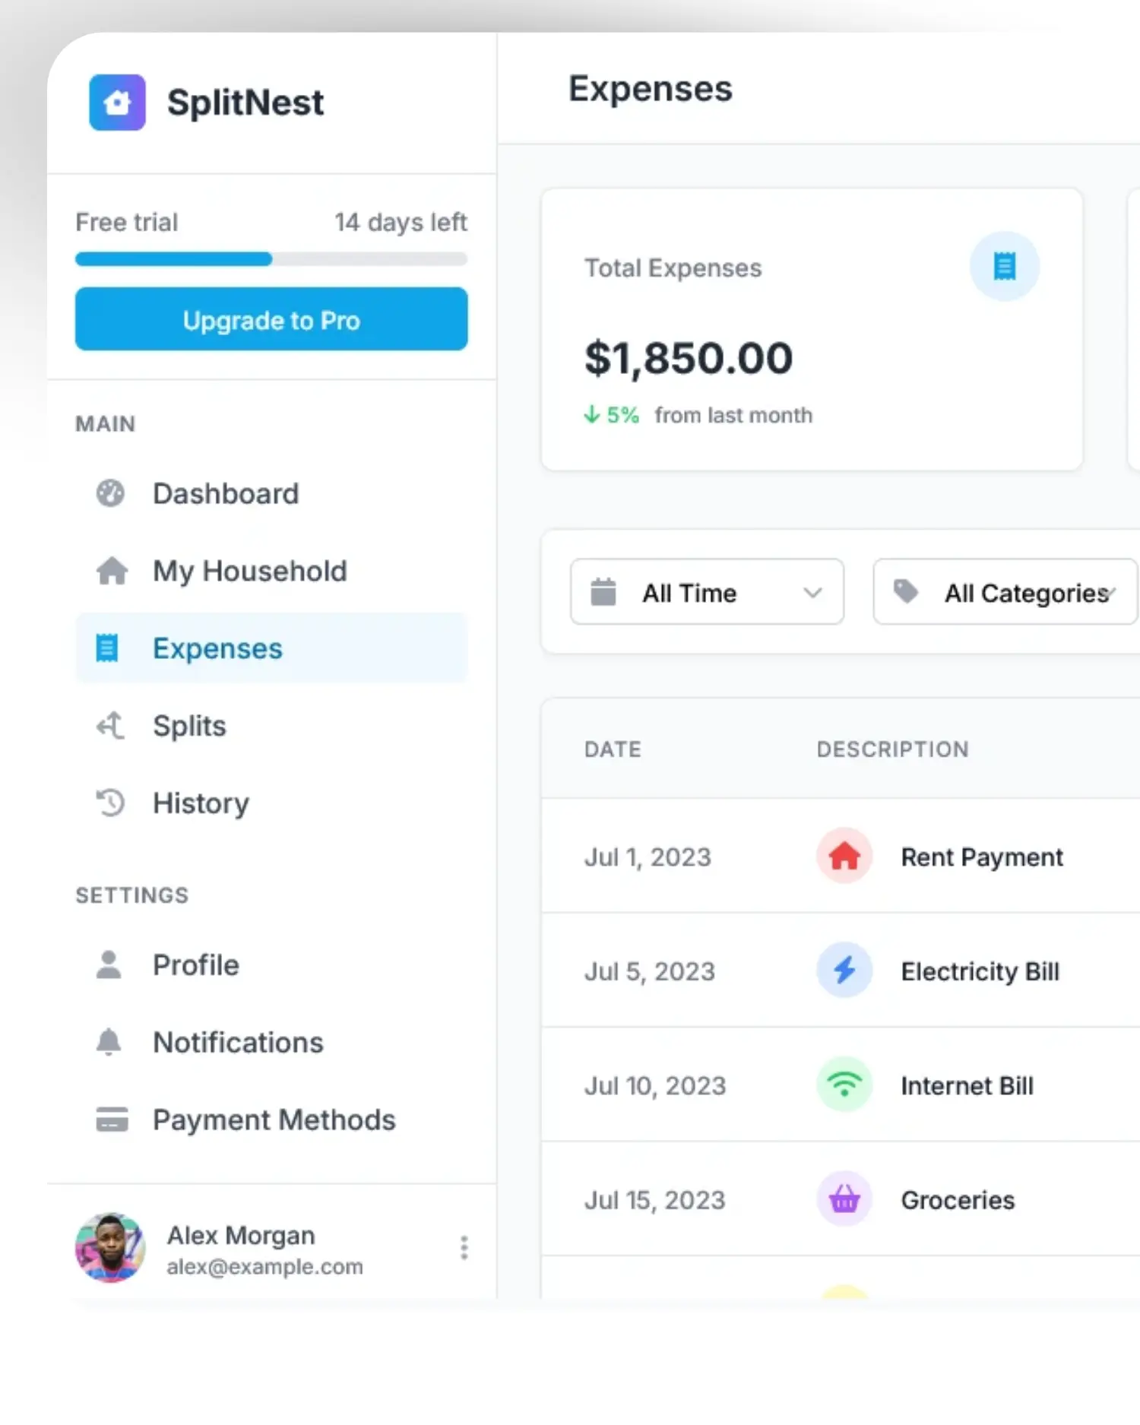Click the purple basket icon for Groceries

844,1199
